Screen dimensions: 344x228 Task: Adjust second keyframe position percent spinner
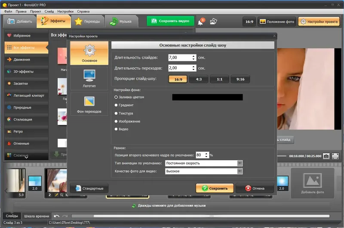point(206,155)
